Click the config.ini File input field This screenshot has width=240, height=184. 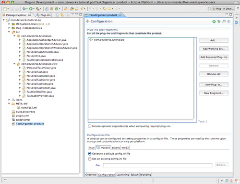pyautogui.click(x=157, y=165)
